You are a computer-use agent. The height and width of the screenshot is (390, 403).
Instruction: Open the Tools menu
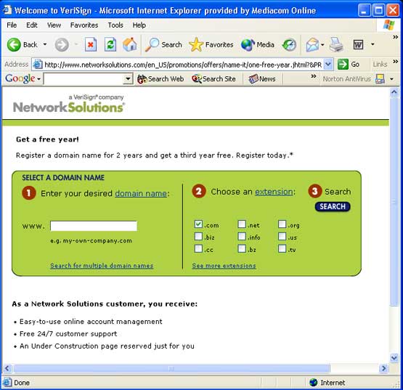[115, 25]
